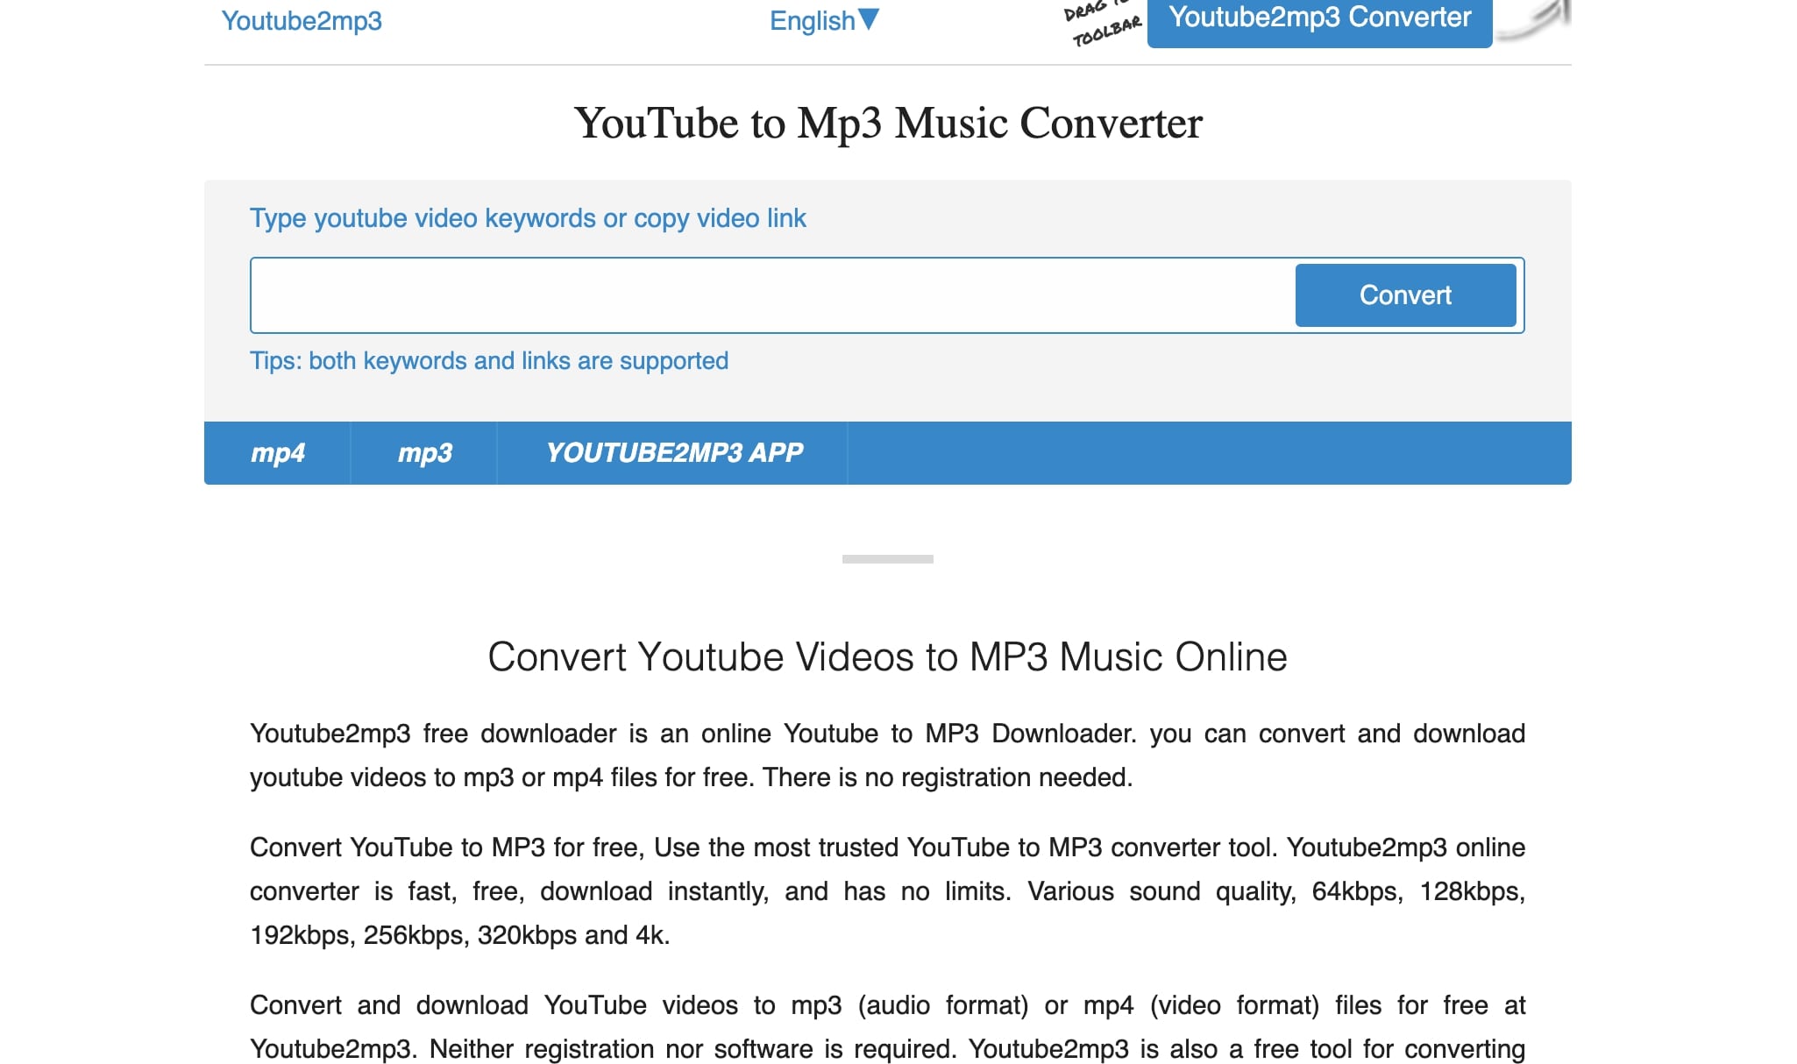Open the YOUTUBE2MP3 APP tab

(x=673, y=452)
